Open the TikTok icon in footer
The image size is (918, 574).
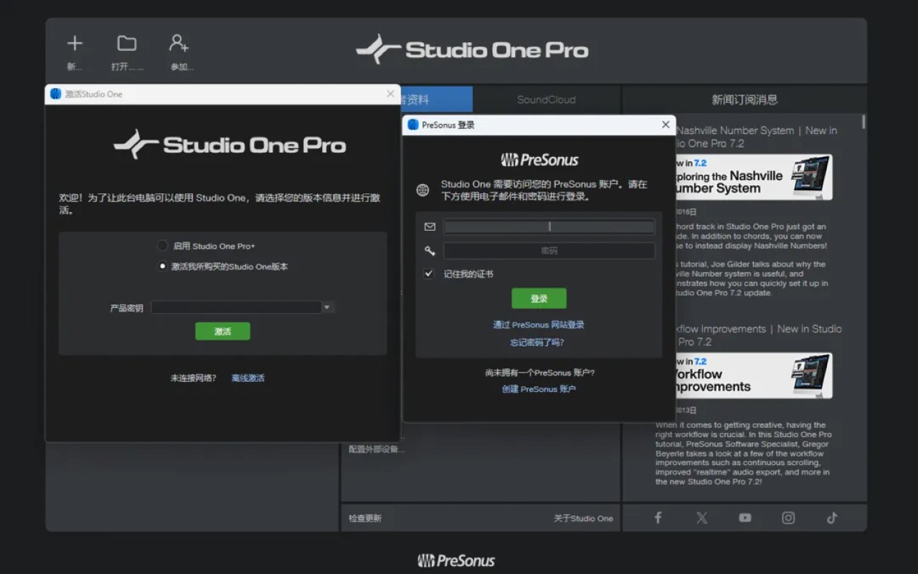832,518
